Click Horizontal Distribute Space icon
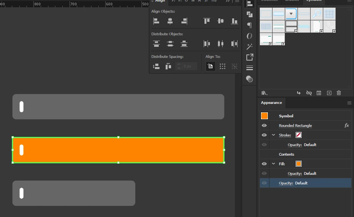Screen dimensions: 354x217 [x=168, y=66]
